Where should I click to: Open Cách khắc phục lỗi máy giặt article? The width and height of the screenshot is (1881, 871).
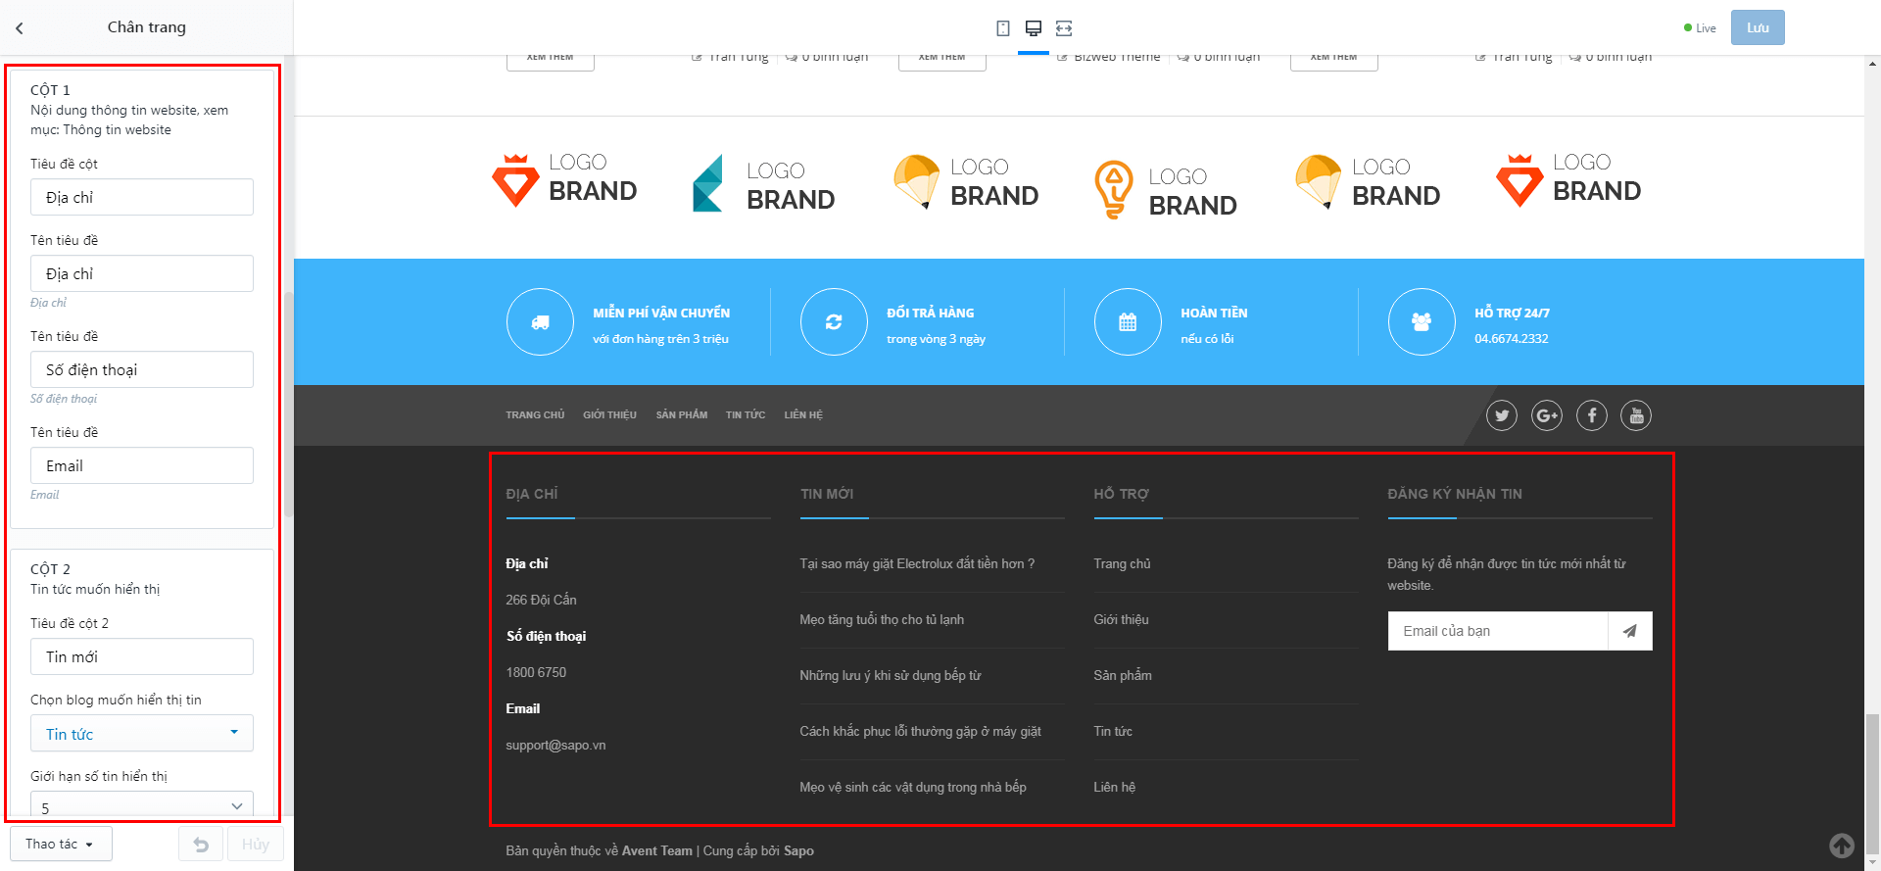pos(920,731)
